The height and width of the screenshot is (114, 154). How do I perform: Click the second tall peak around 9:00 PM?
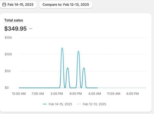(78, 51)
